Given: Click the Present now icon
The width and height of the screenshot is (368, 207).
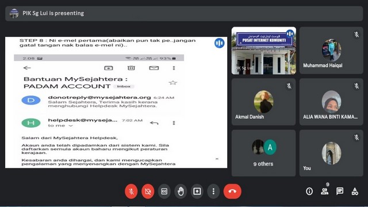Looking at the screenshot, I should (197, 191).
